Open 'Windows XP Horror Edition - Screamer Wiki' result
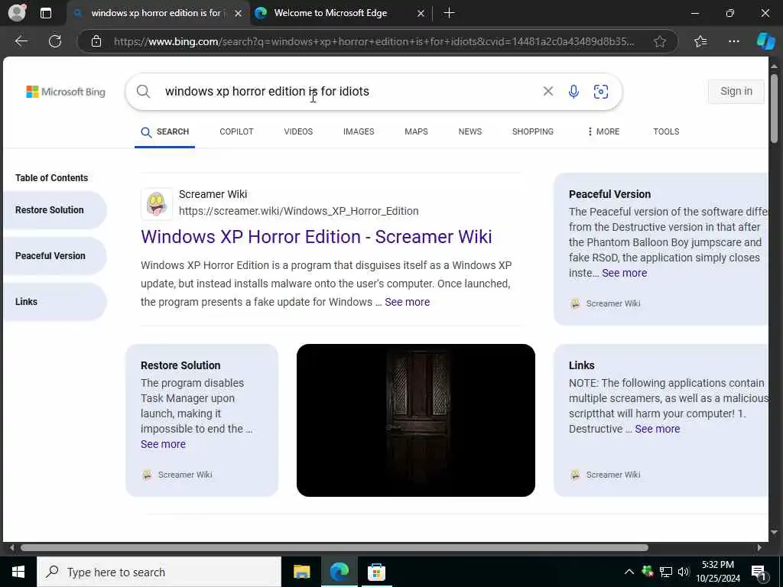Viewport: 783px width, 587px height. (x=316, y=237)
